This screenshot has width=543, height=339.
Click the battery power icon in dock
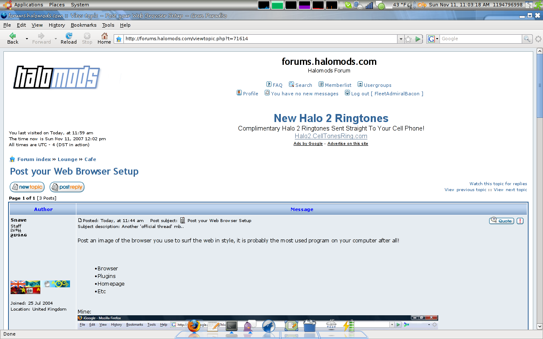pos(349,326)
